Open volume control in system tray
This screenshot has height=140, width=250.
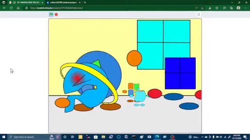click(x=221, y=137)
